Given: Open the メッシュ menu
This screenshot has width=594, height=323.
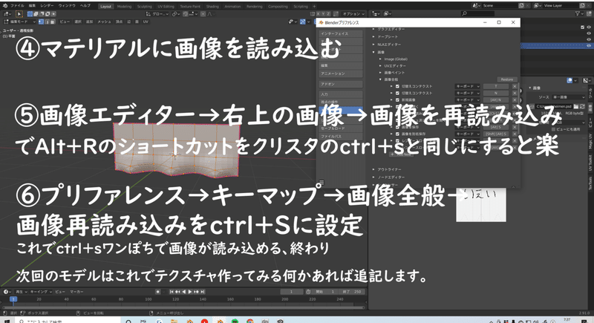Looking at the screenshot, I should (x=104, y=22).
